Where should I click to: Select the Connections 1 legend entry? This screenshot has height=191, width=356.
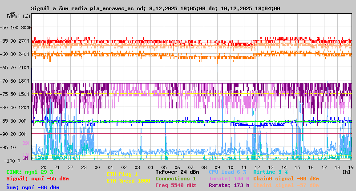[175, 179]
